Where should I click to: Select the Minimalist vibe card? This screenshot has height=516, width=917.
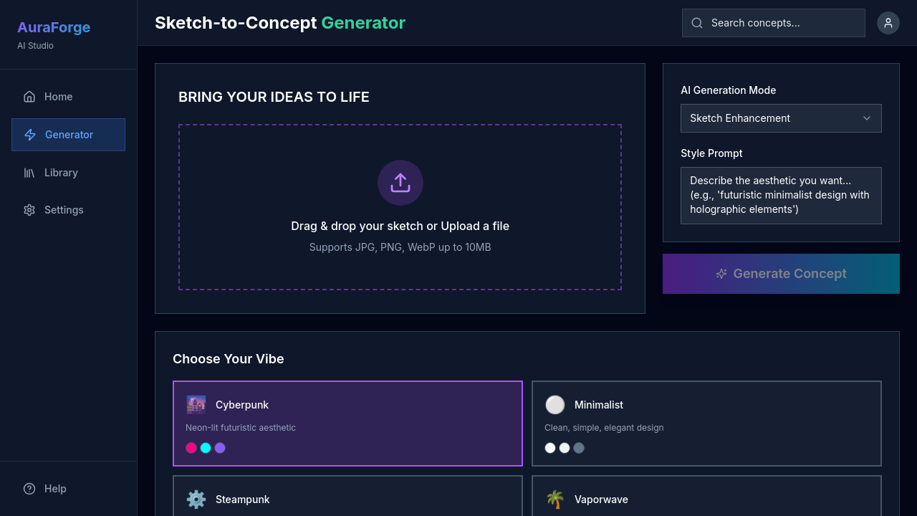706,423
